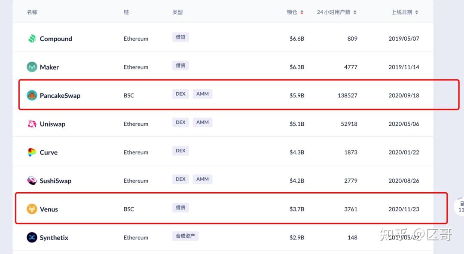Sort by 24小时用户数 column arrows

tap(355, 12)
